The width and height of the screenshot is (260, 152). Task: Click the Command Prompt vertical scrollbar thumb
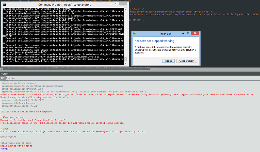click(125, 59)
